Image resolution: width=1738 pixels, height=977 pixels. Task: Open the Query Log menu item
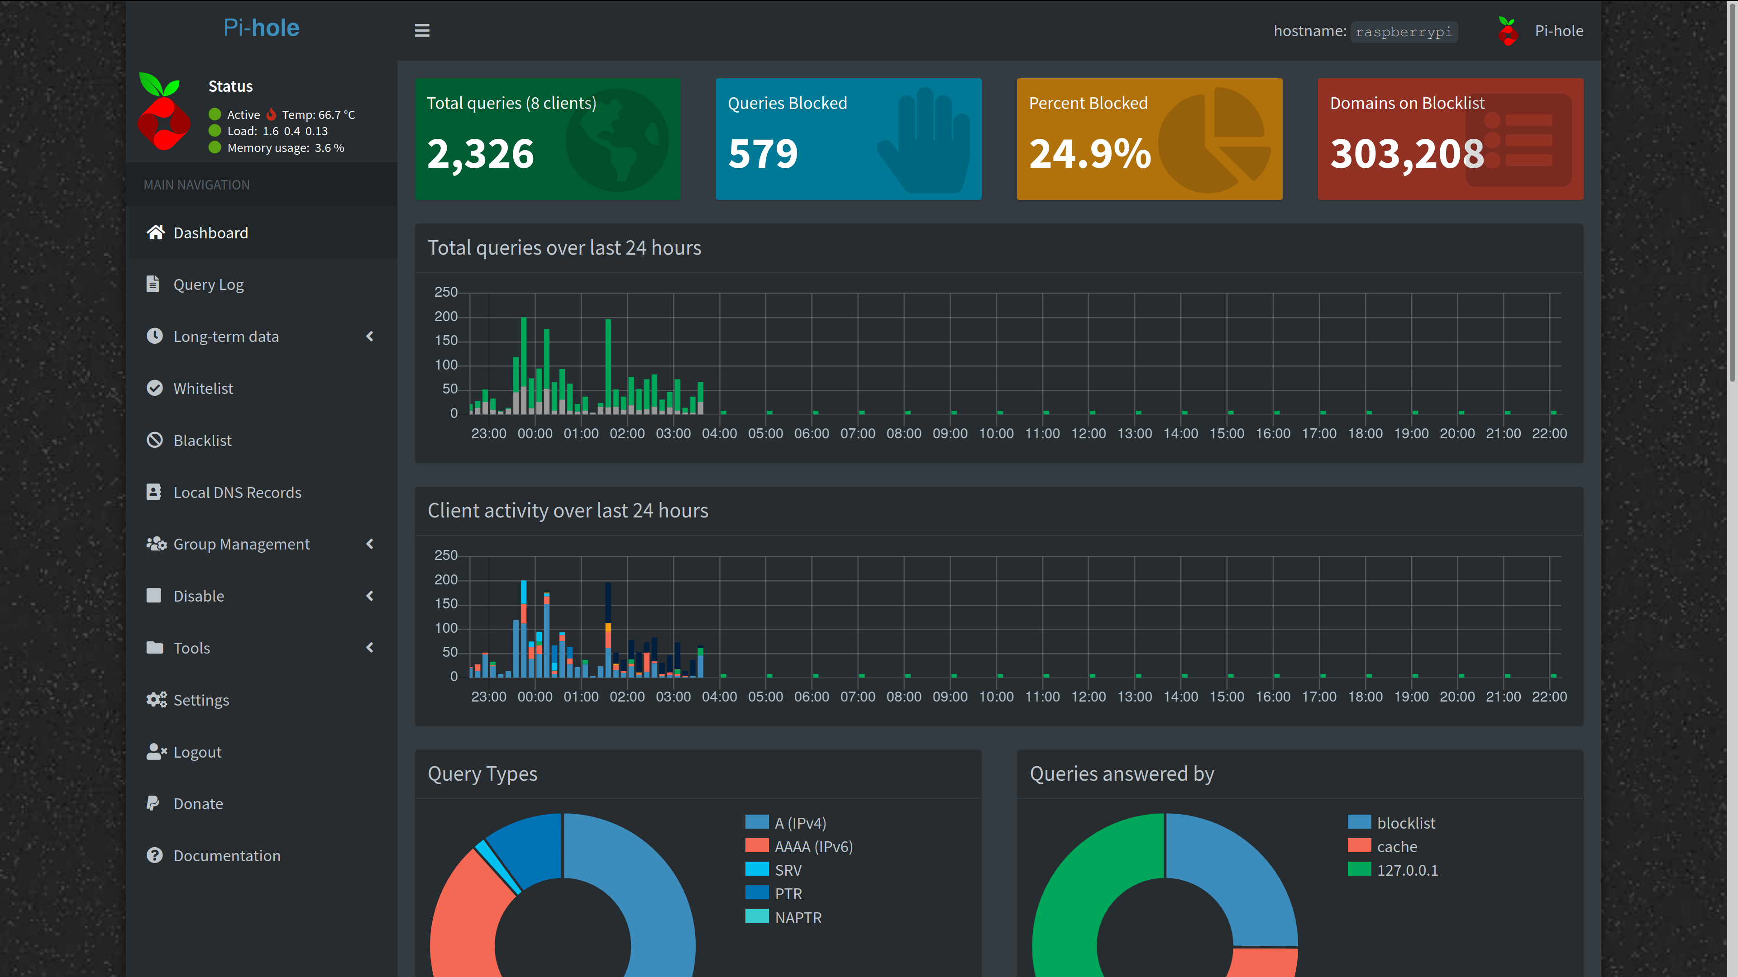pyautogui.click(x=261, y=284)
